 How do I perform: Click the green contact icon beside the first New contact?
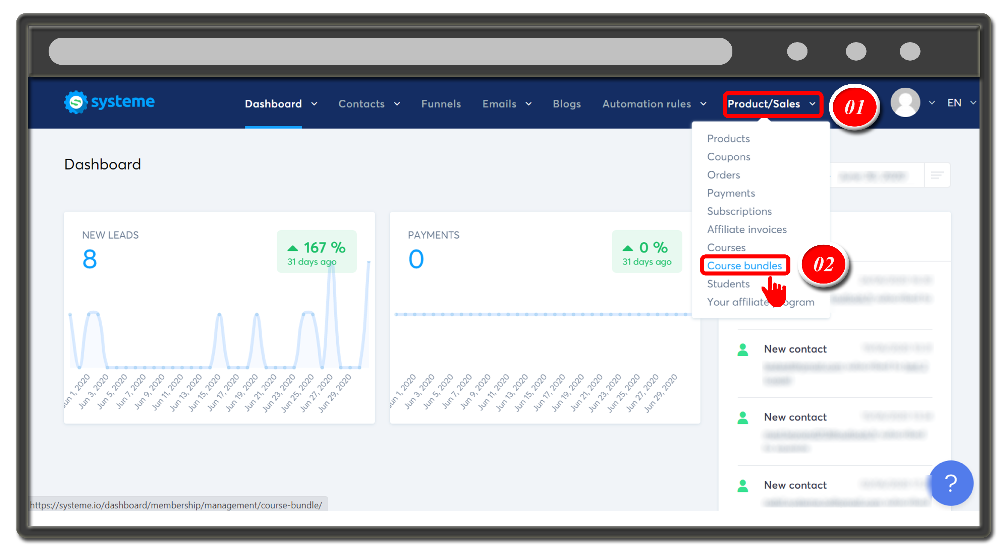[743, 350]
